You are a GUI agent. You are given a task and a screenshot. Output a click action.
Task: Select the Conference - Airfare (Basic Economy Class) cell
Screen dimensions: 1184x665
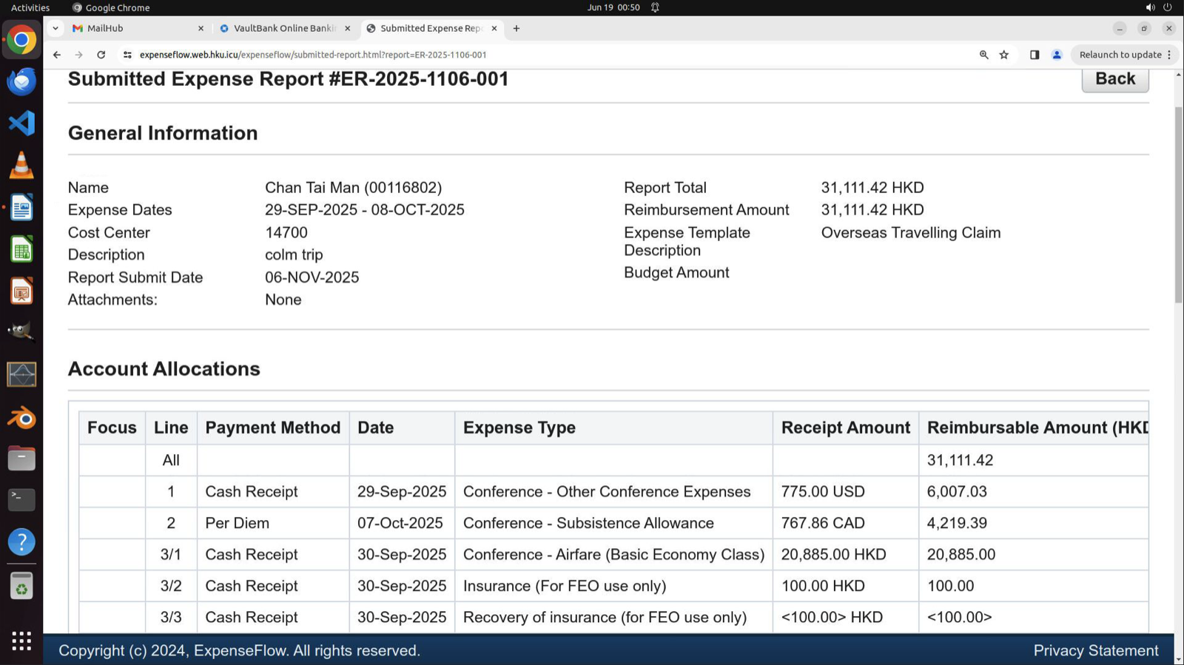coord(613,555)
